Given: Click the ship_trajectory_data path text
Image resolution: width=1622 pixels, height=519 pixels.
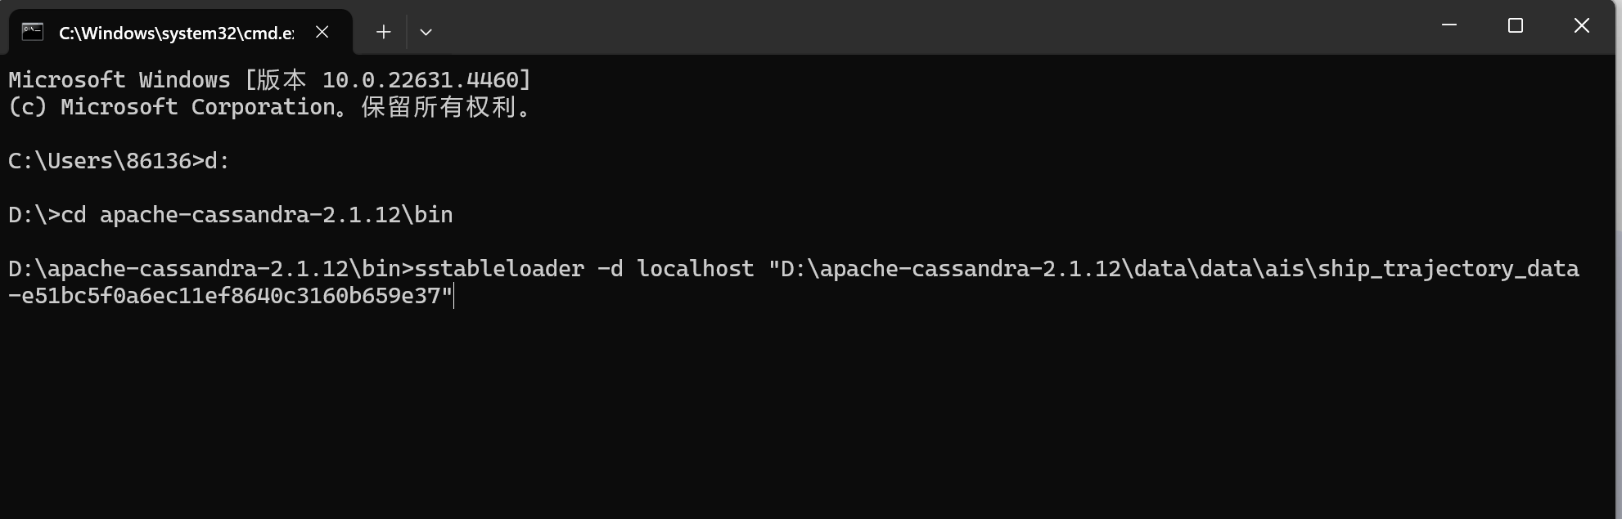Looking at the screenshot, I should [x=1449, y=269].
